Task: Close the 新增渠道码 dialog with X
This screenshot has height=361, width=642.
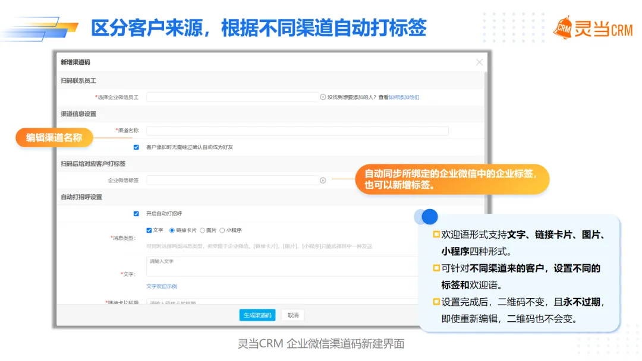Action: pos(479,62)
